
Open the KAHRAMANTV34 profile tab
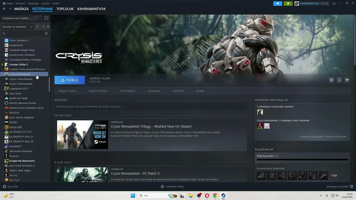91,9
